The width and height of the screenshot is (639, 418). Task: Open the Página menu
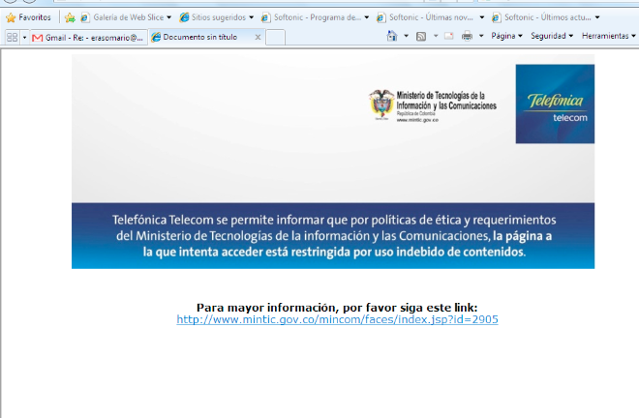pos(506,36)
